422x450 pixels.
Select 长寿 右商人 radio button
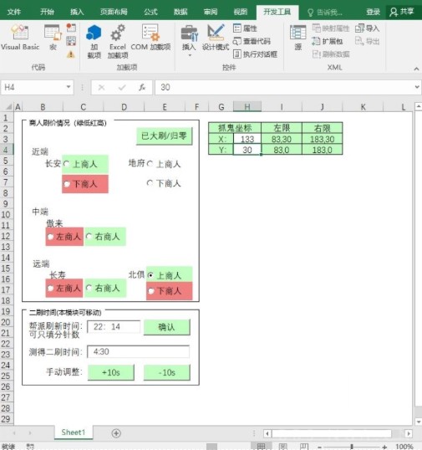89,288
